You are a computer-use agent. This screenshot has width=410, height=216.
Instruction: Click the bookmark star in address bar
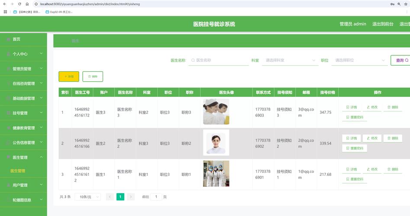pyautogui.click(x=406, y=4)
